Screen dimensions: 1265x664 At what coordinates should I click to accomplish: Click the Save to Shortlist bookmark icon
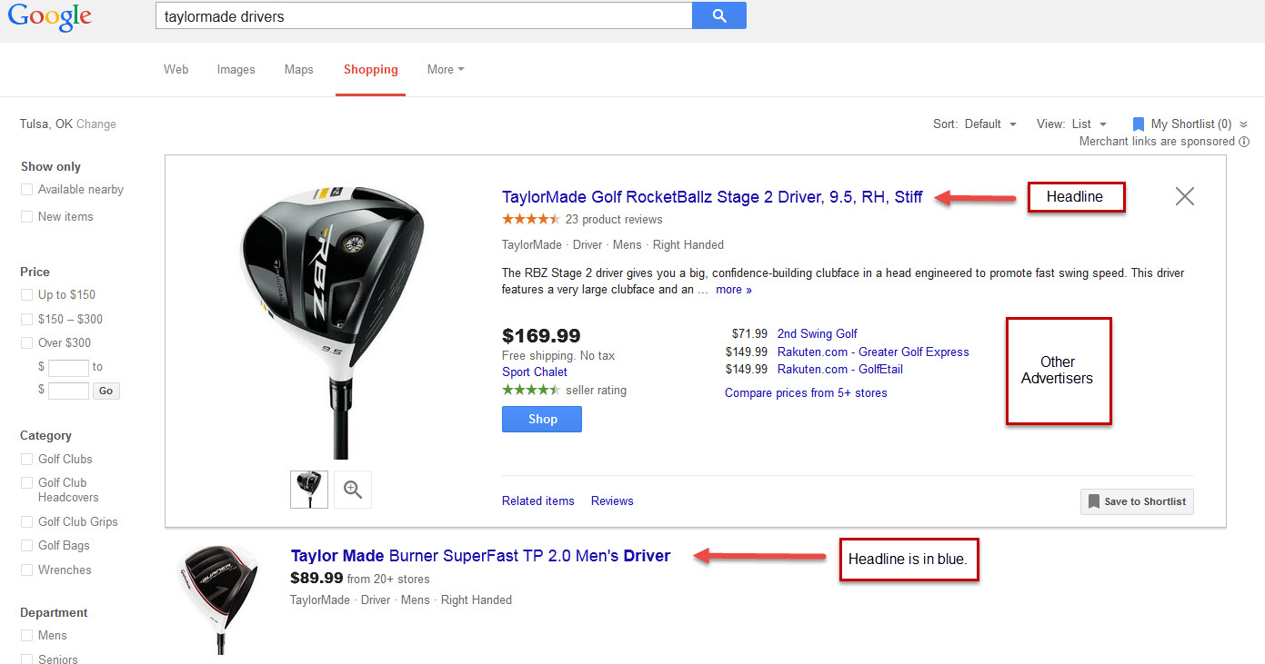(x=1093, y=501)
